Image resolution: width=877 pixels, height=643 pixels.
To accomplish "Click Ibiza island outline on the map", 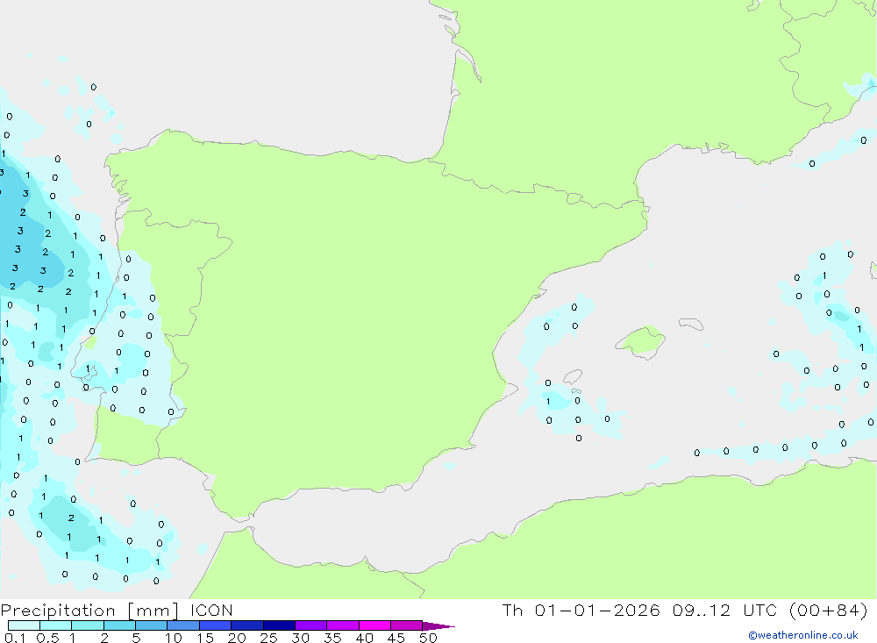I will [x=573, y=376].
